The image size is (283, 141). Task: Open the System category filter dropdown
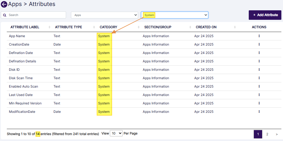coord(175,15)
